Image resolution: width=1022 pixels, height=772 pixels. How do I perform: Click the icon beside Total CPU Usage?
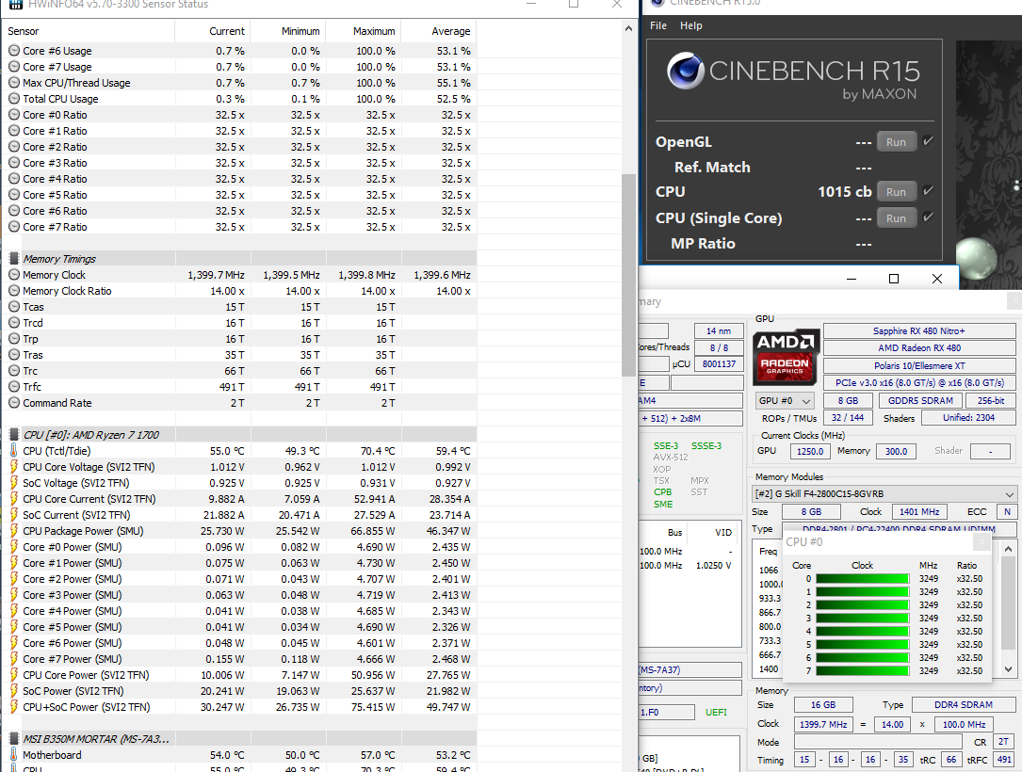[13, 98]
